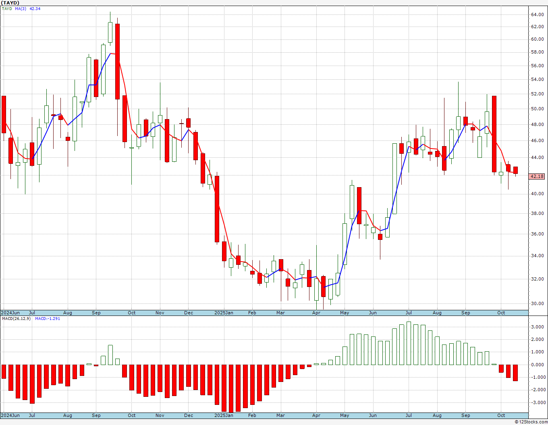Select the TAYD legend label
This screenshot has height=425, width=548.
click(x=7, y=9)
